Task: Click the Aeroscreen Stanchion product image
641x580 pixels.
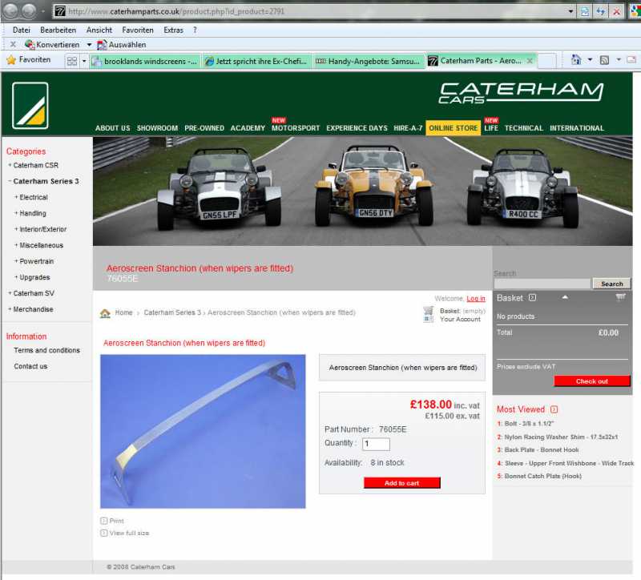Action: (x=203, y=431)
